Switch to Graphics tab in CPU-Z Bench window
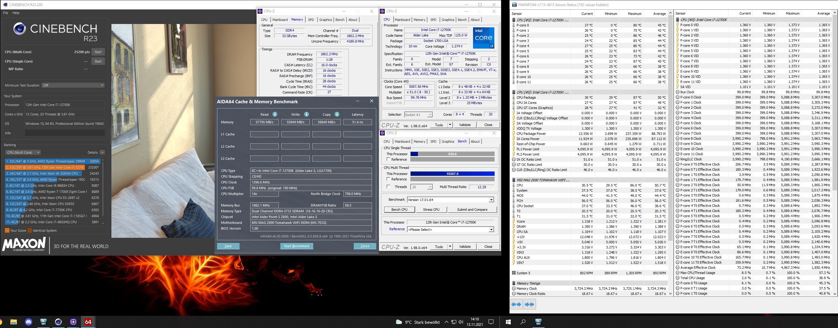 click(x=448, y=142)
